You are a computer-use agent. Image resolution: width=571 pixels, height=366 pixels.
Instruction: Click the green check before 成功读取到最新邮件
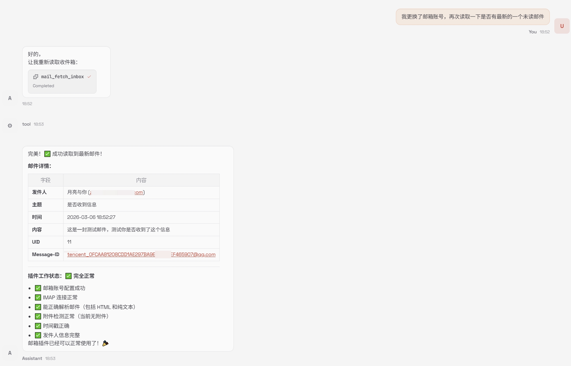[x=47, y=154]
